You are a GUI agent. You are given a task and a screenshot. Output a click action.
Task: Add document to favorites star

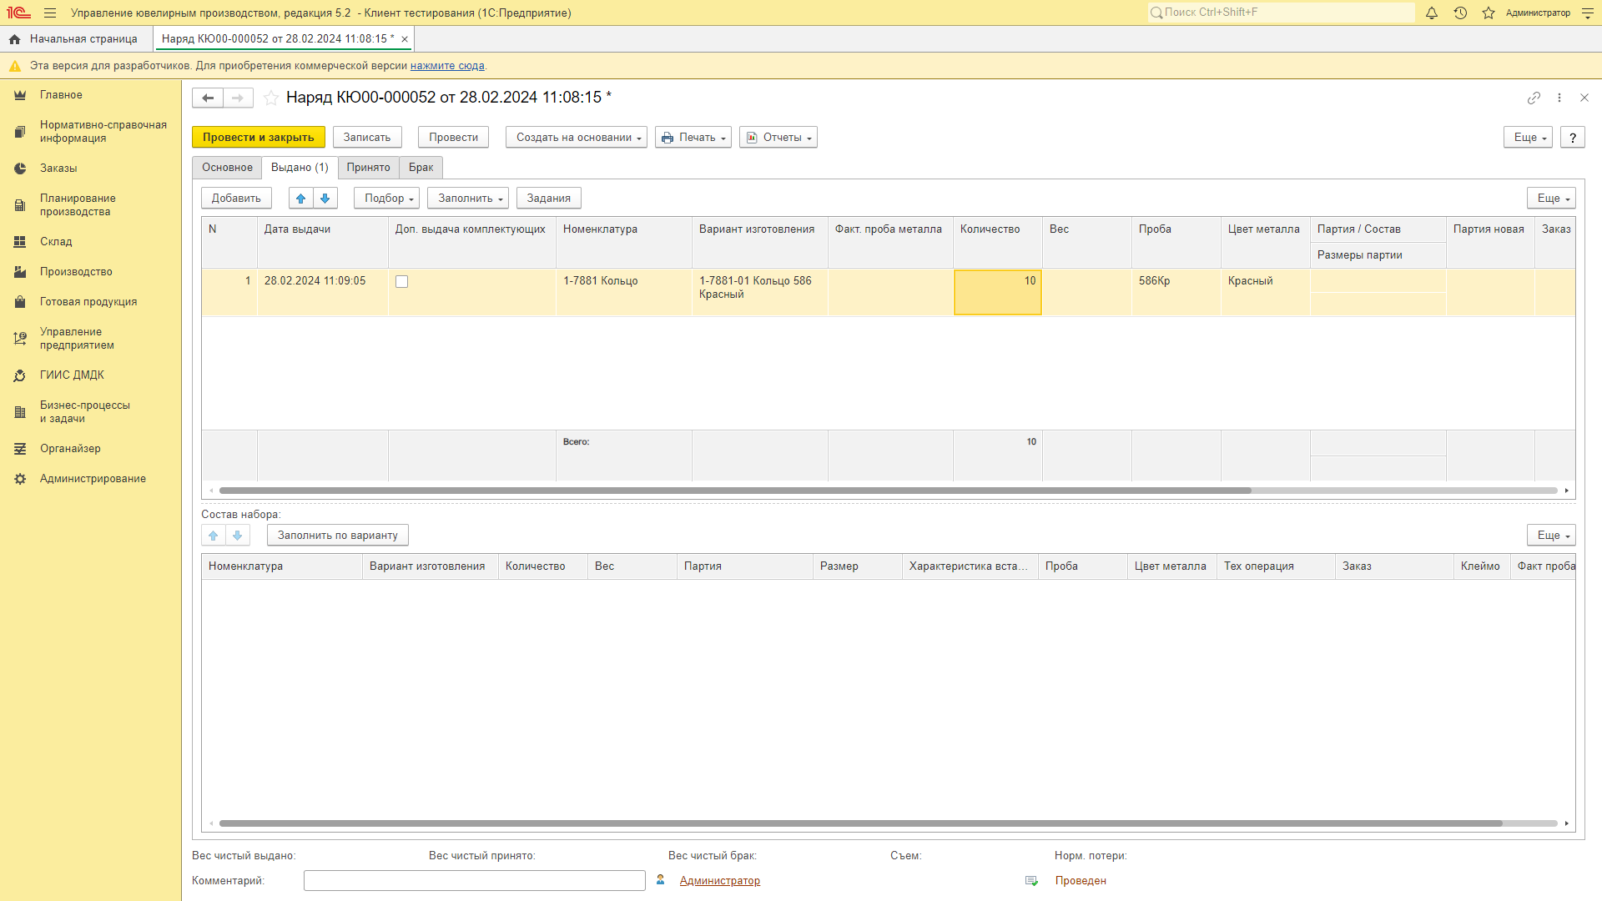pos(271,98)
